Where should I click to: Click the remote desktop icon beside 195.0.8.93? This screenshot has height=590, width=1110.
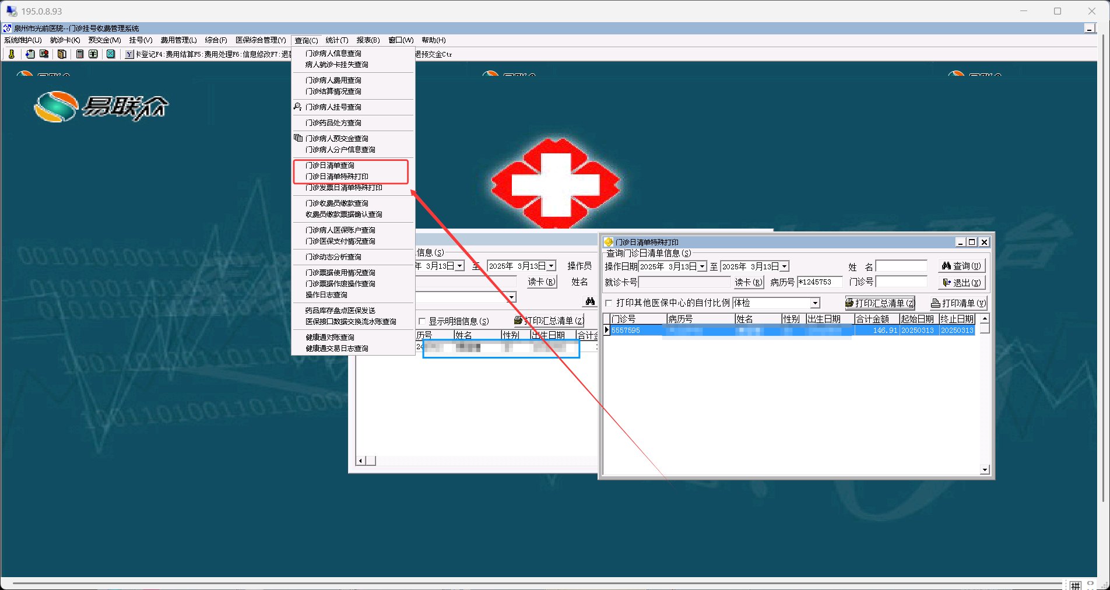click(x=11, y=11)
